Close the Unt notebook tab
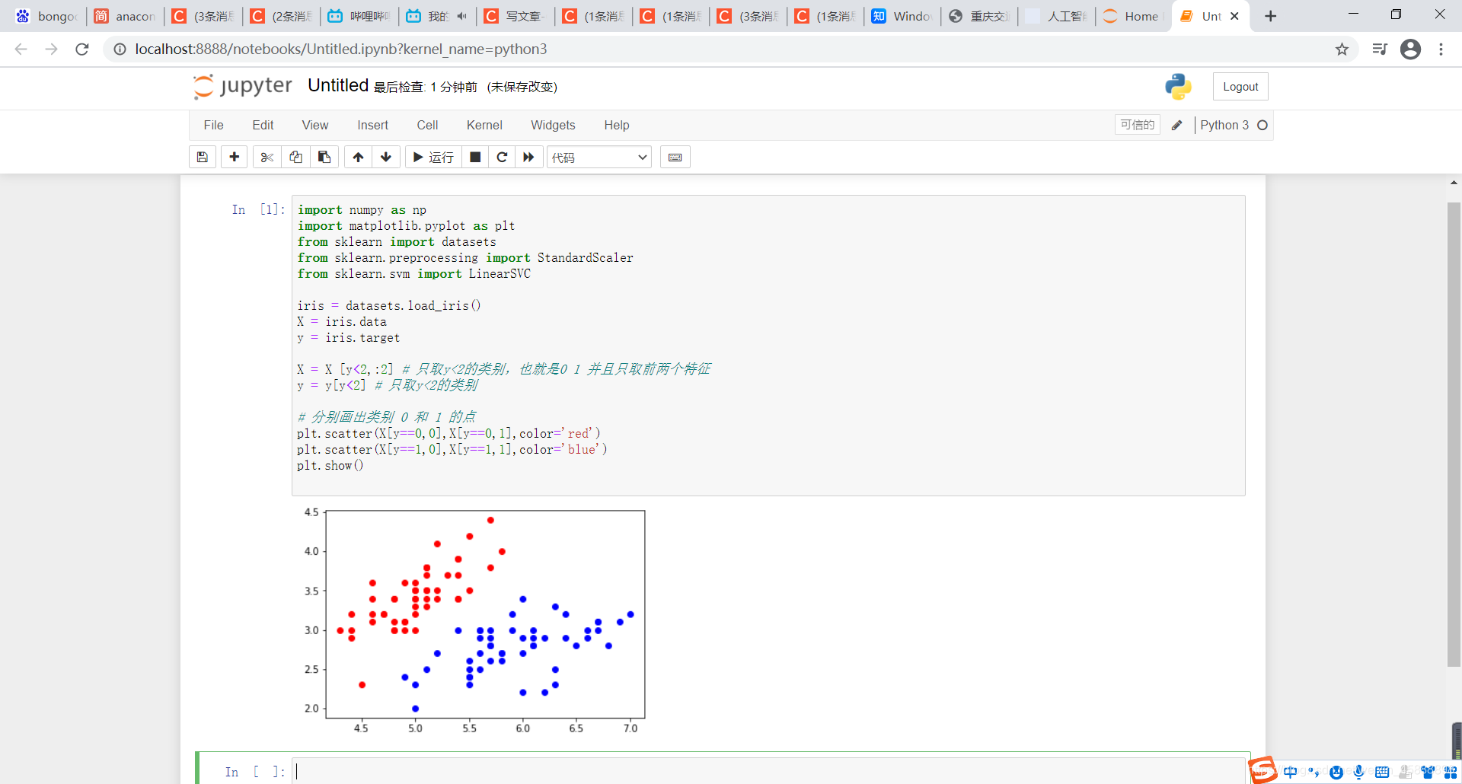 tap(1234, 16)
